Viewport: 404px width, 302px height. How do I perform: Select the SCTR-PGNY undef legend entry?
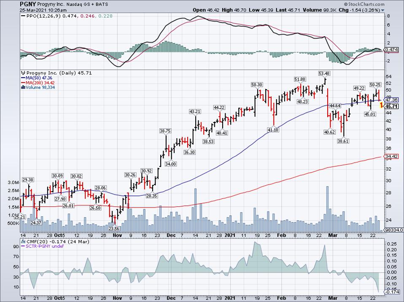click(x=42, y=246)
